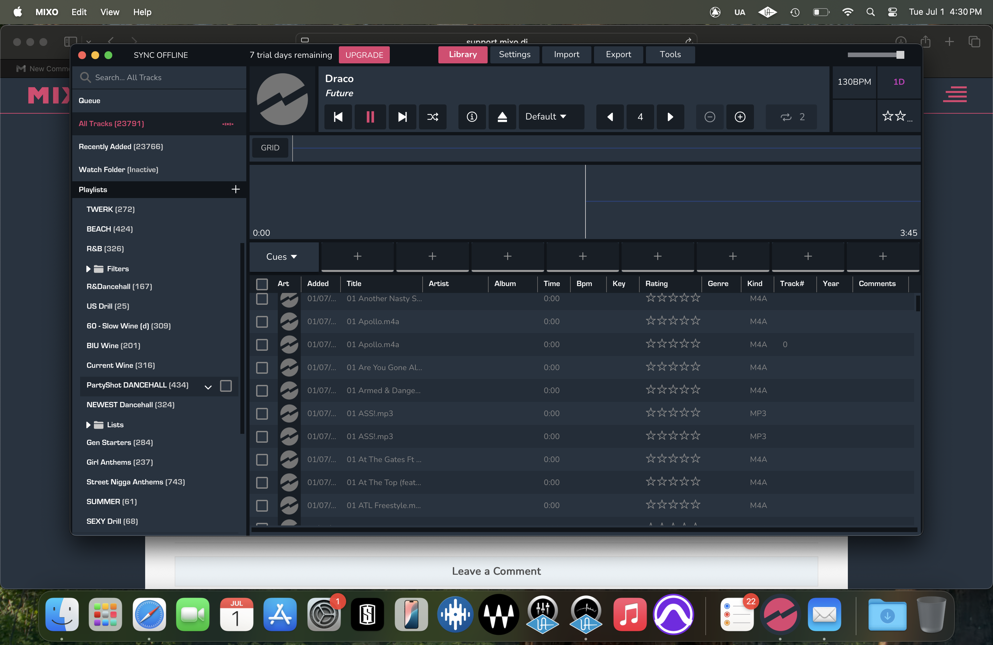The height and width of the screenshot is (645, 993).
Task: Adjust the volume slider at top right
Action: 900,55
